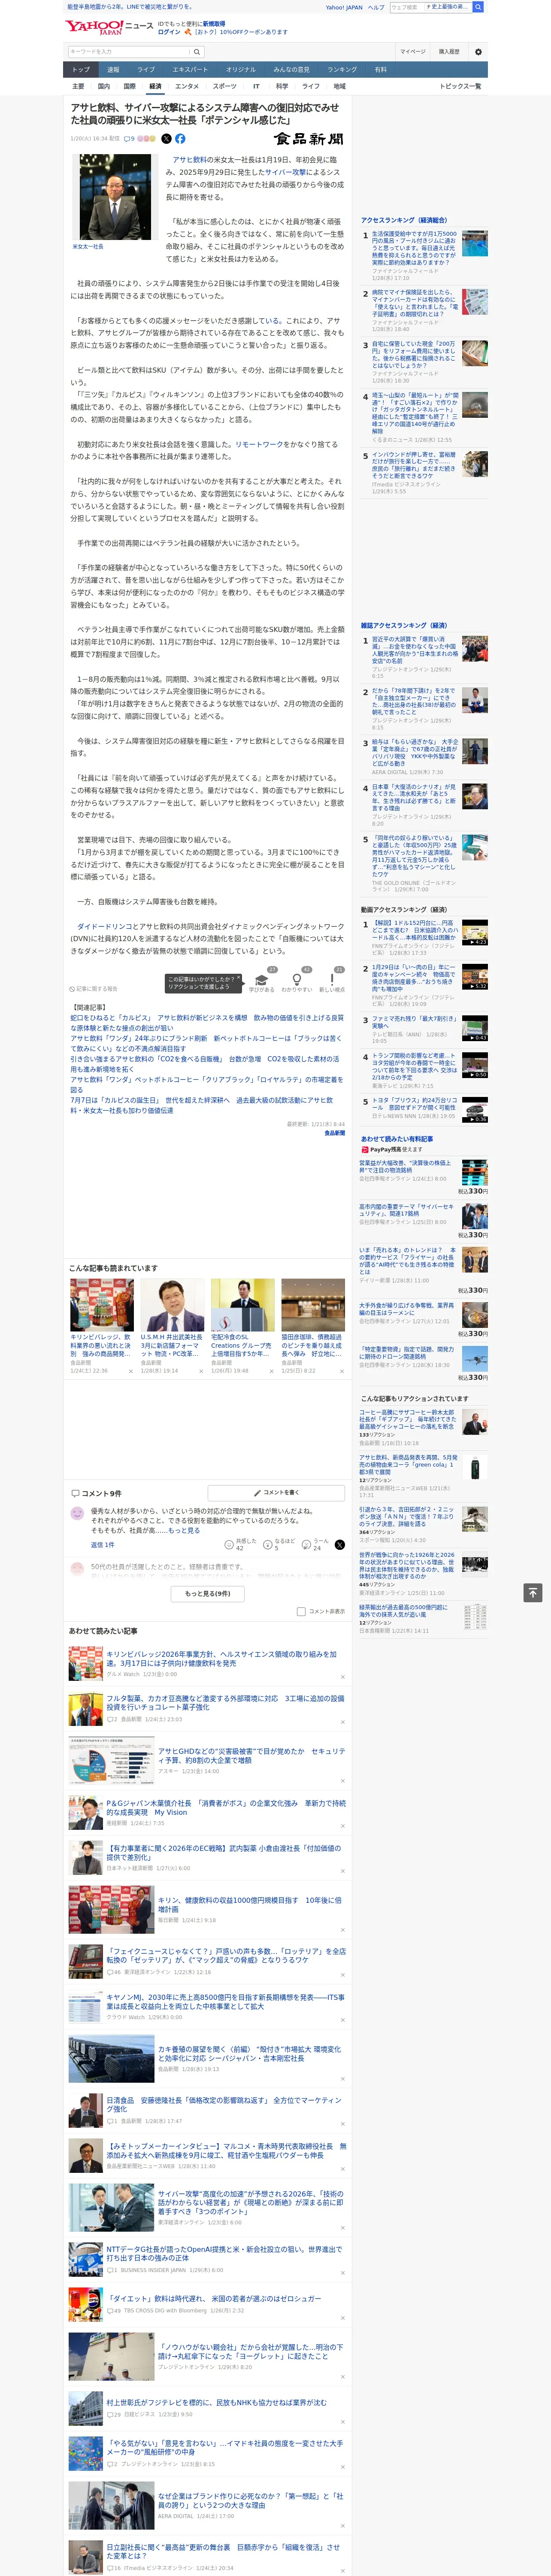Click the ログイン link
Viewport: 551px width, 2576px height.
pyautogui.click(x=169, y=32)
